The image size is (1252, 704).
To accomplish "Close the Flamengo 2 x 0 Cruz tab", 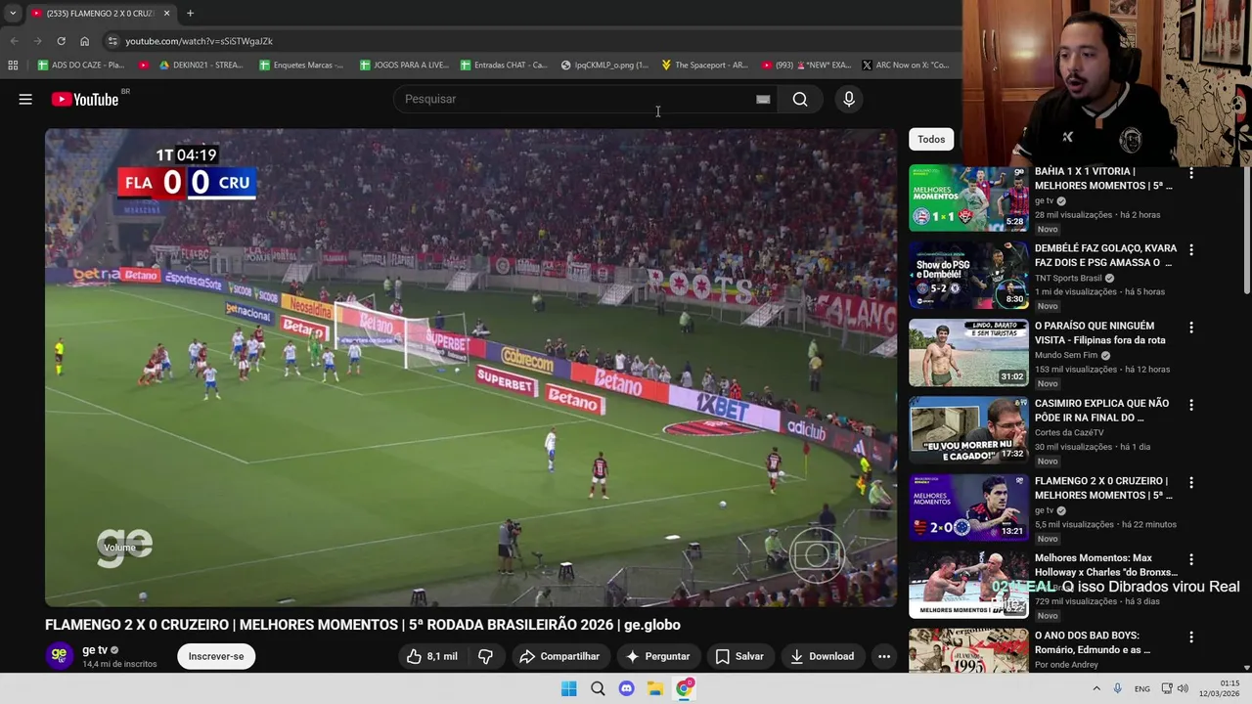I will tap(166, 13).
